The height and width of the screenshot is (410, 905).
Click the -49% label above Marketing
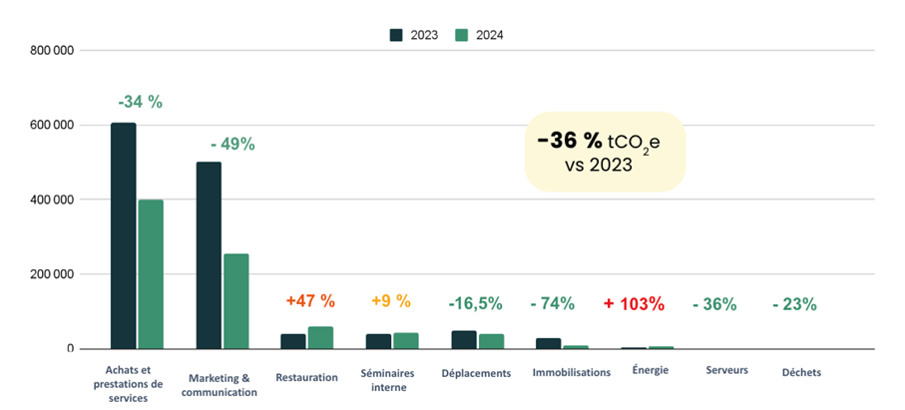(232, 144)
